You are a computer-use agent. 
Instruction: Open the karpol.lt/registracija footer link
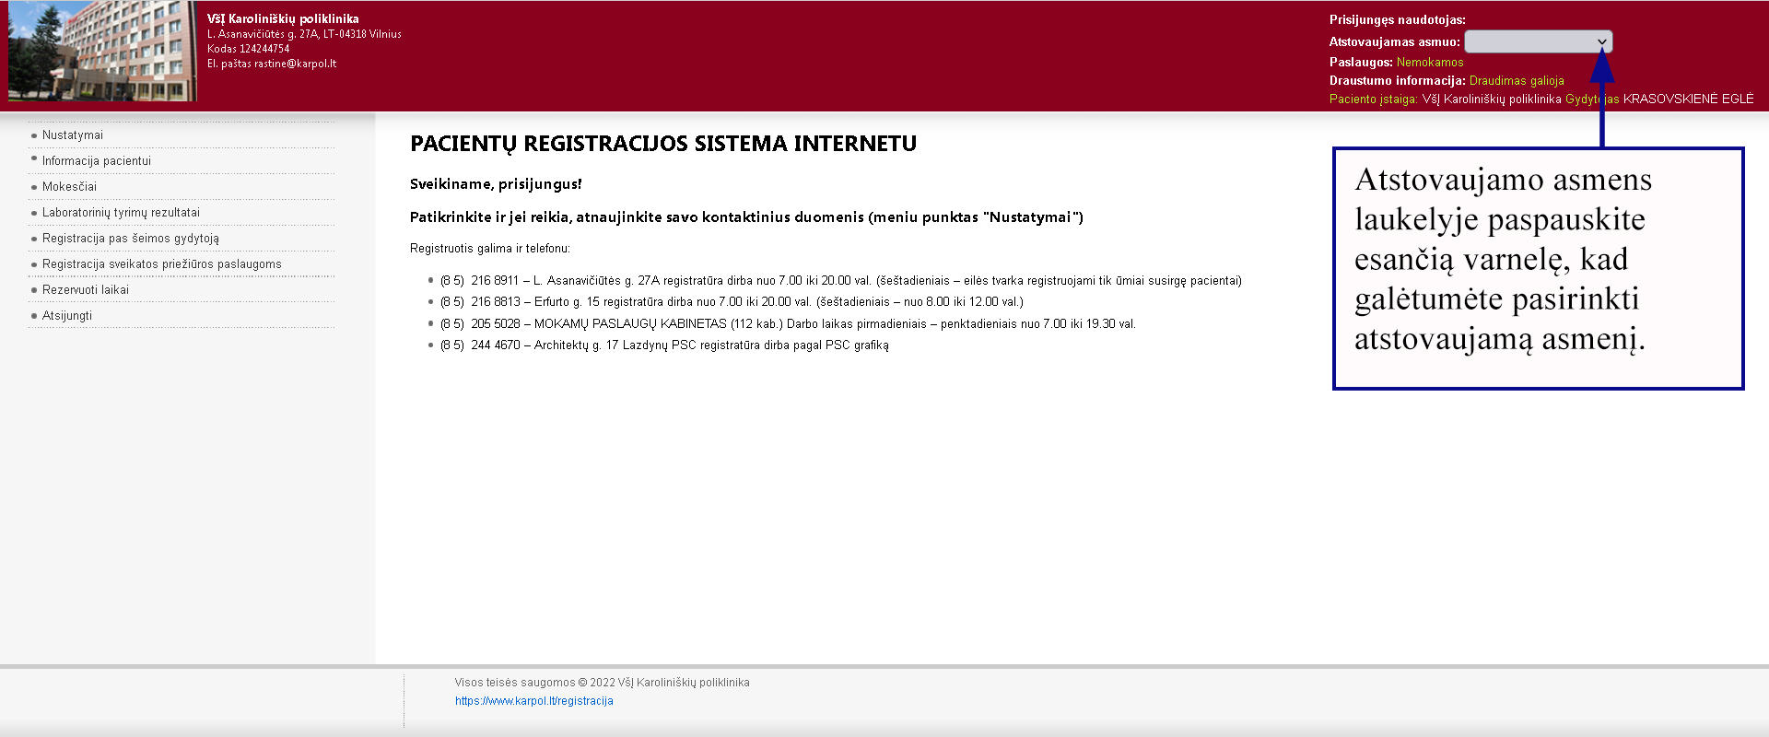coord(534,701)
